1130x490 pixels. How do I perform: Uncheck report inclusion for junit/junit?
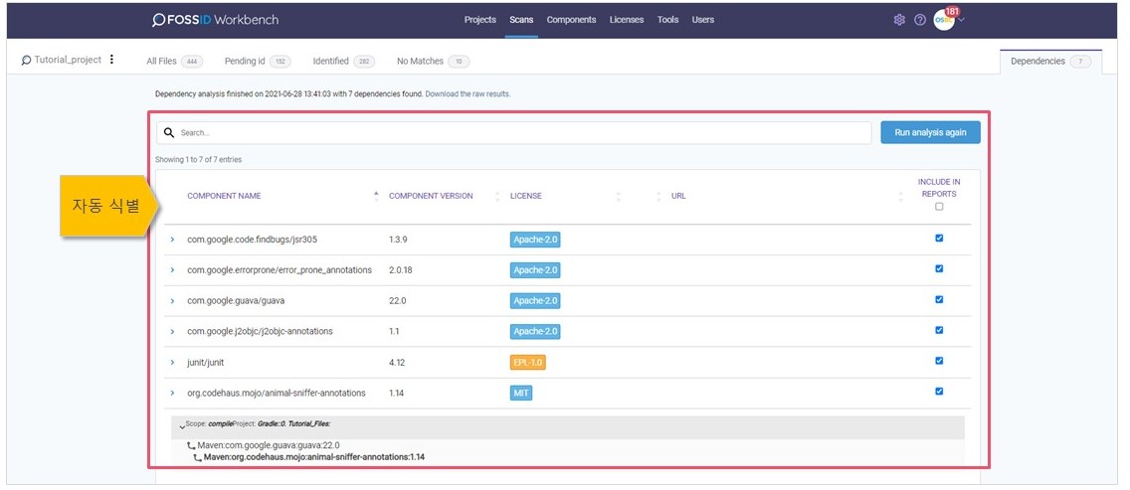(939, 361)
